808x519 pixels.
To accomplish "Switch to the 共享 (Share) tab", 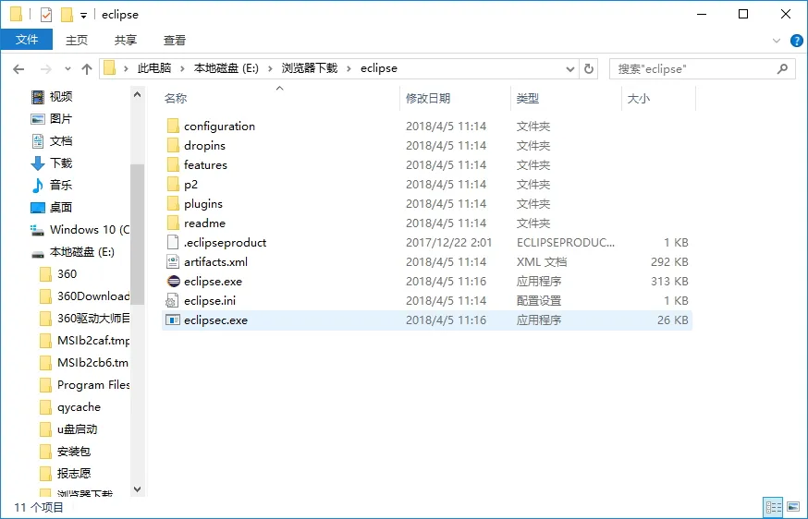I will coord(126,40).
